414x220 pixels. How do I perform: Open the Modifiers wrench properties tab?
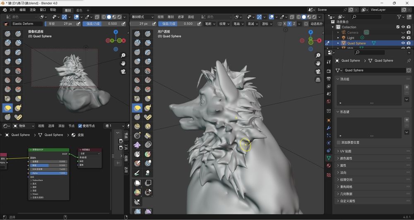[x=329, y=128]
